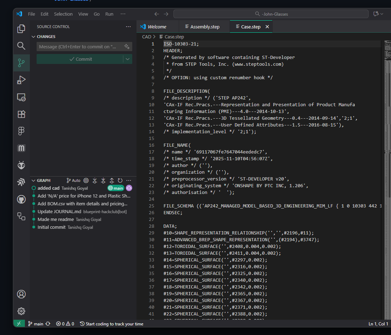Screen dimensions: 391x335
Task: Click the go to current history item target icon
Action: point(86,180)
